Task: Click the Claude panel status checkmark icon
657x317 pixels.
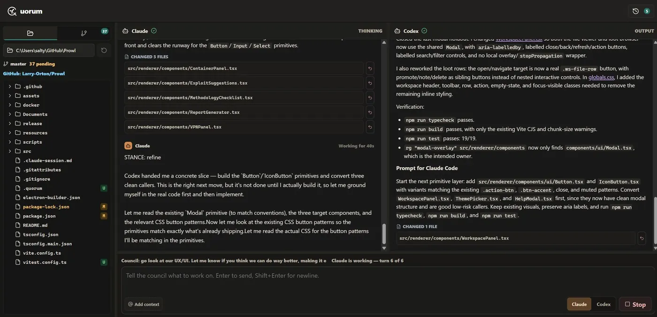Action: click(x=154, y=31)
